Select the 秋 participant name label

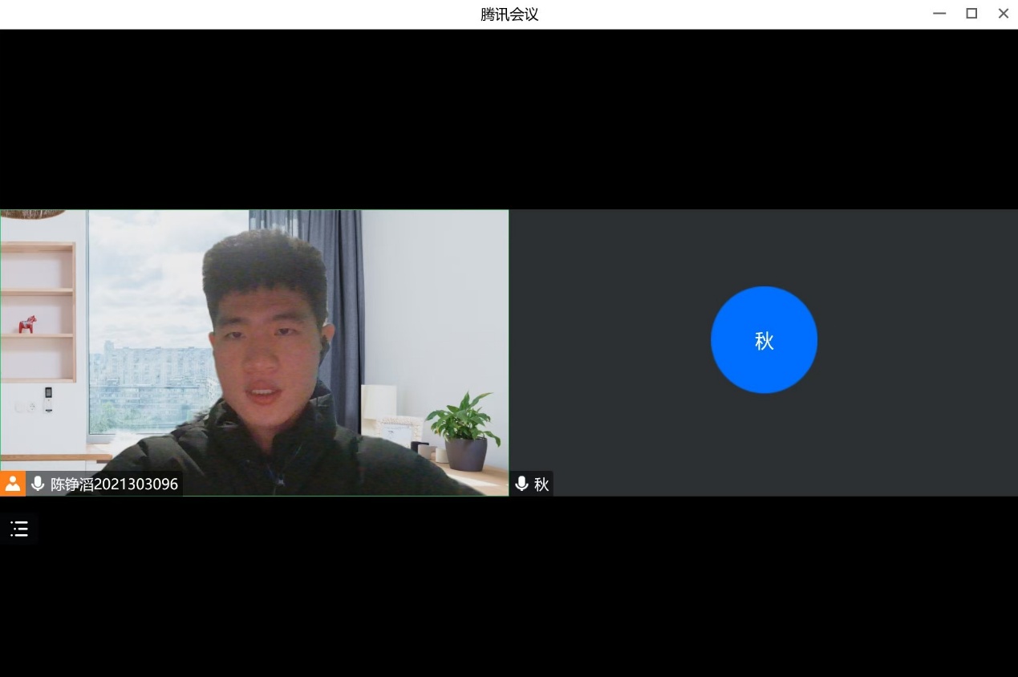pyautogui.click(x=541, y=484)
